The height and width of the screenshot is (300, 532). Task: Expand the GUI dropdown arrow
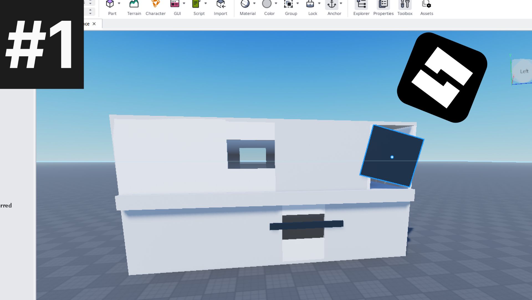coord(184,3)
